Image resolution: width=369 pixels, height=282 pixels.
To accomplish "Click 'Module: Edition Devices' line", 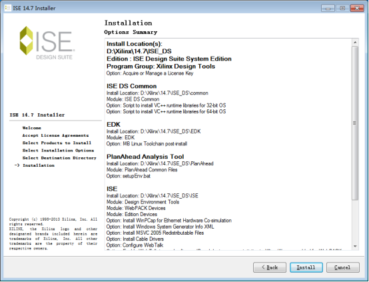I will [132, 214].
